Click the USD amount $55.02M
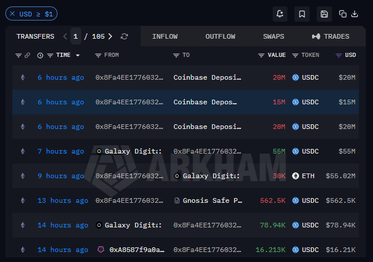 [340, 176]
